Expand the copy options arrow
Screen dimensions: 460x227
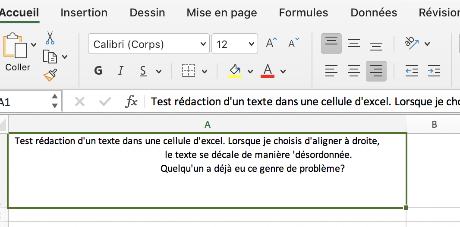pos(65,57)
